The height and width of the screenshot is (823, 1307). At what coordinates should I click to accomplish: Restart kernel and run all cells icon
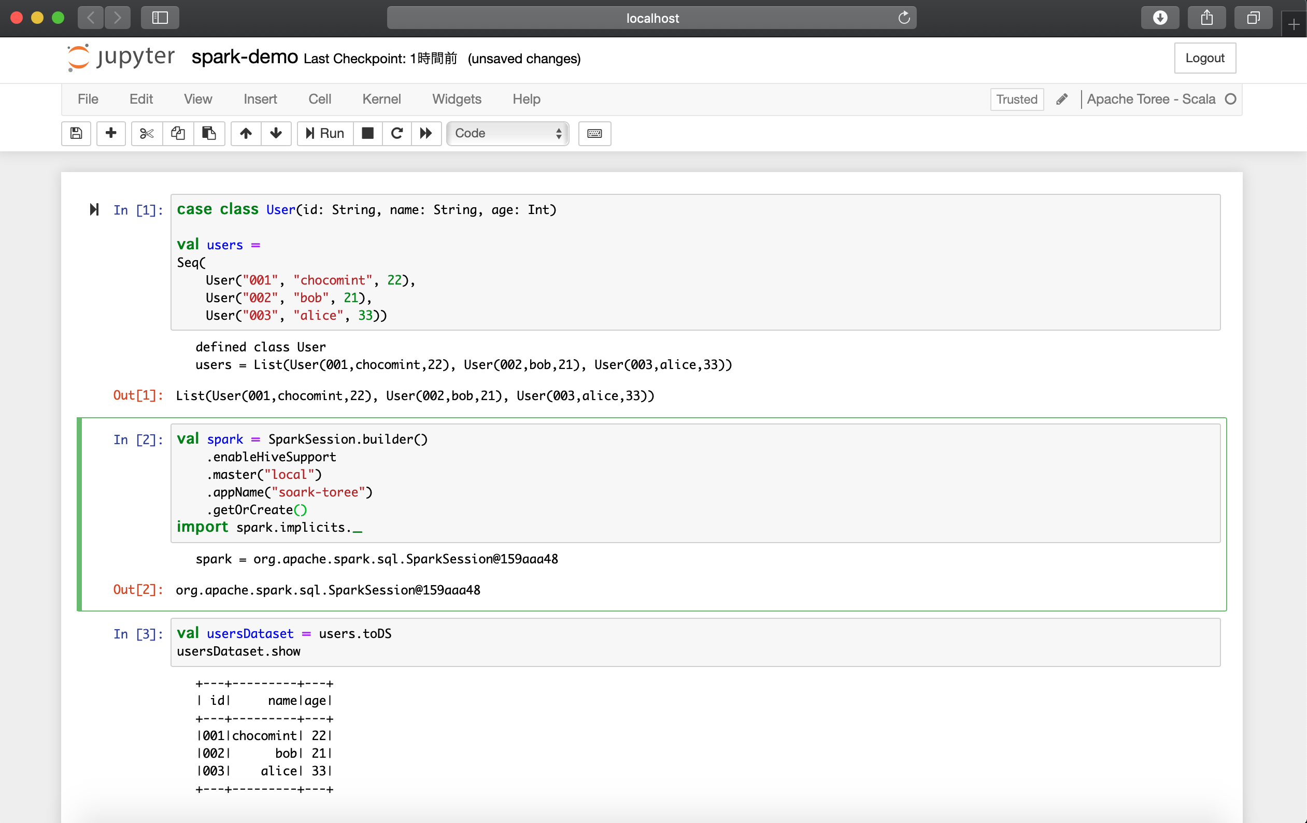point(426,134)
